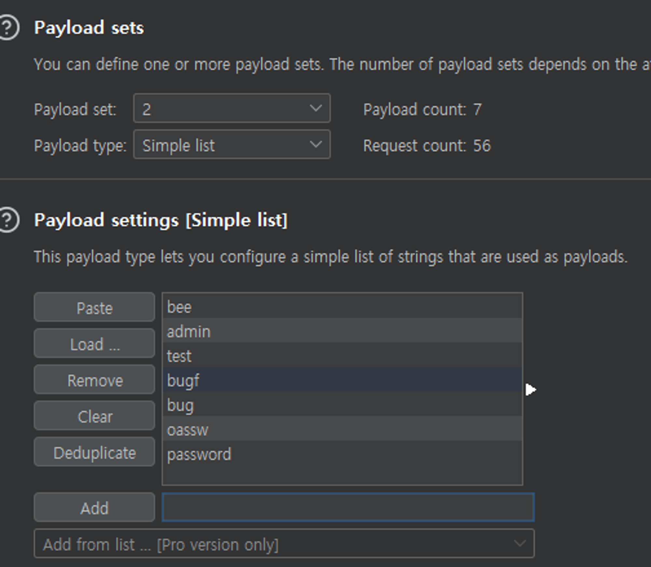Select the 'bug' payload row
The width and height of the screenshot is (651, 567).
point(342,404)
